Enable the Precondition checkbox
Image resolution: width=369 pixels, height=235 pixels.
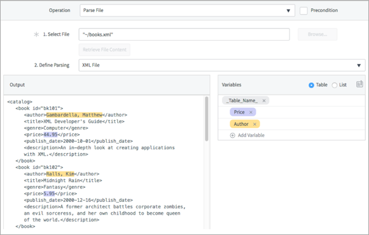(303, 11)
